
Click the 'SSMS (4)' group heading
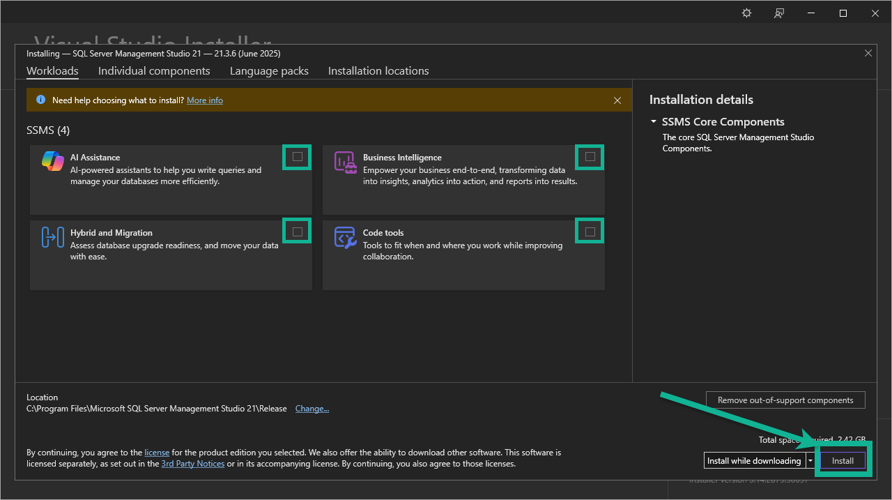pos(48,130)
